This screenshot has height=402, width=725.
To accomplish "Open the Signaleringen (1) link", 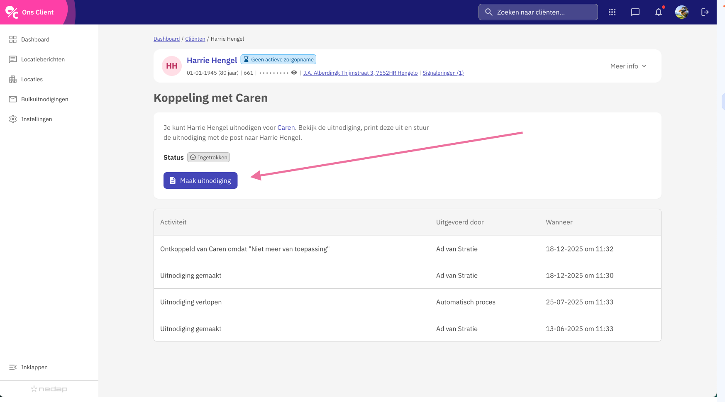I will coord(443,73).
